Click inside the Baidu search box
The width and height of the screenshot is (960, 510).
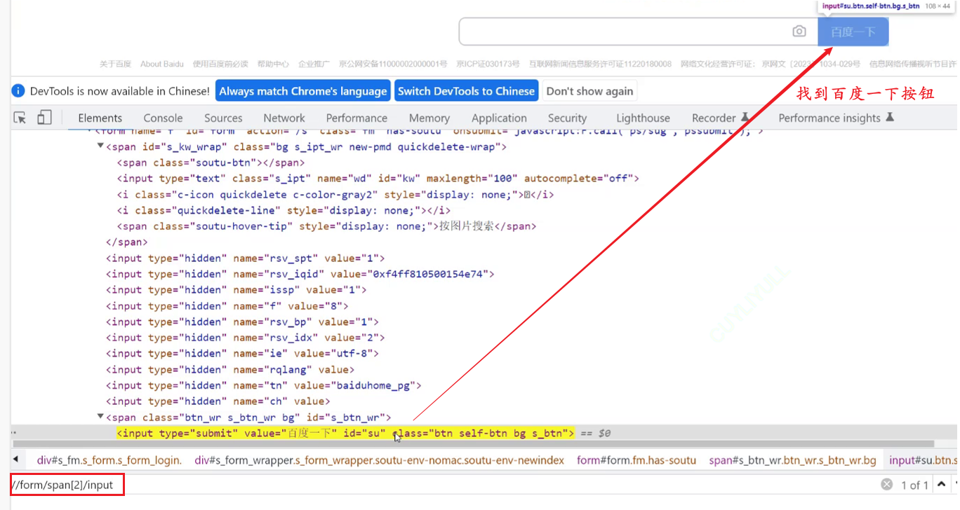[625, 32]
